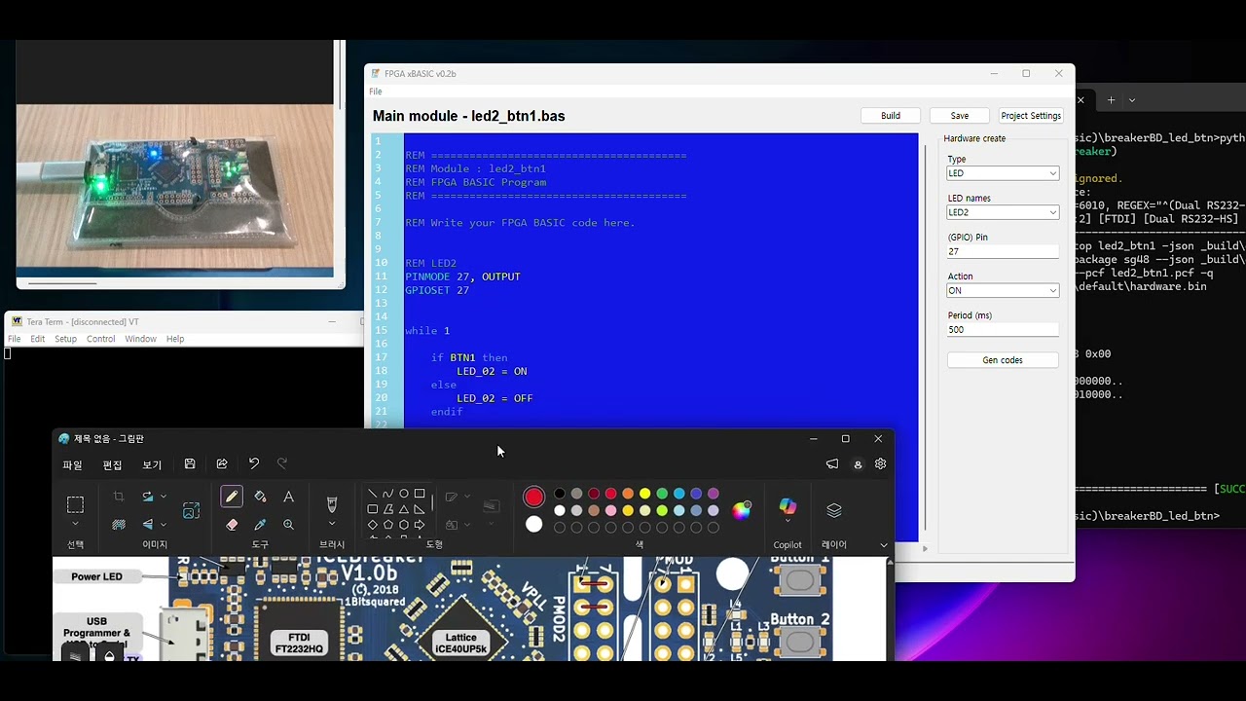Viewport: 1246px width, 701px height.
Task: Pick the Fill bucket tool
Action: [x=260, y=497]
